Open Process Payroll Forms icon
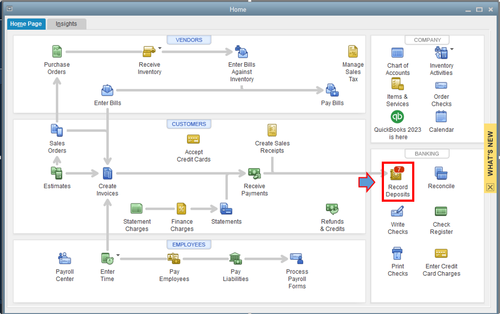 point(297,259)
